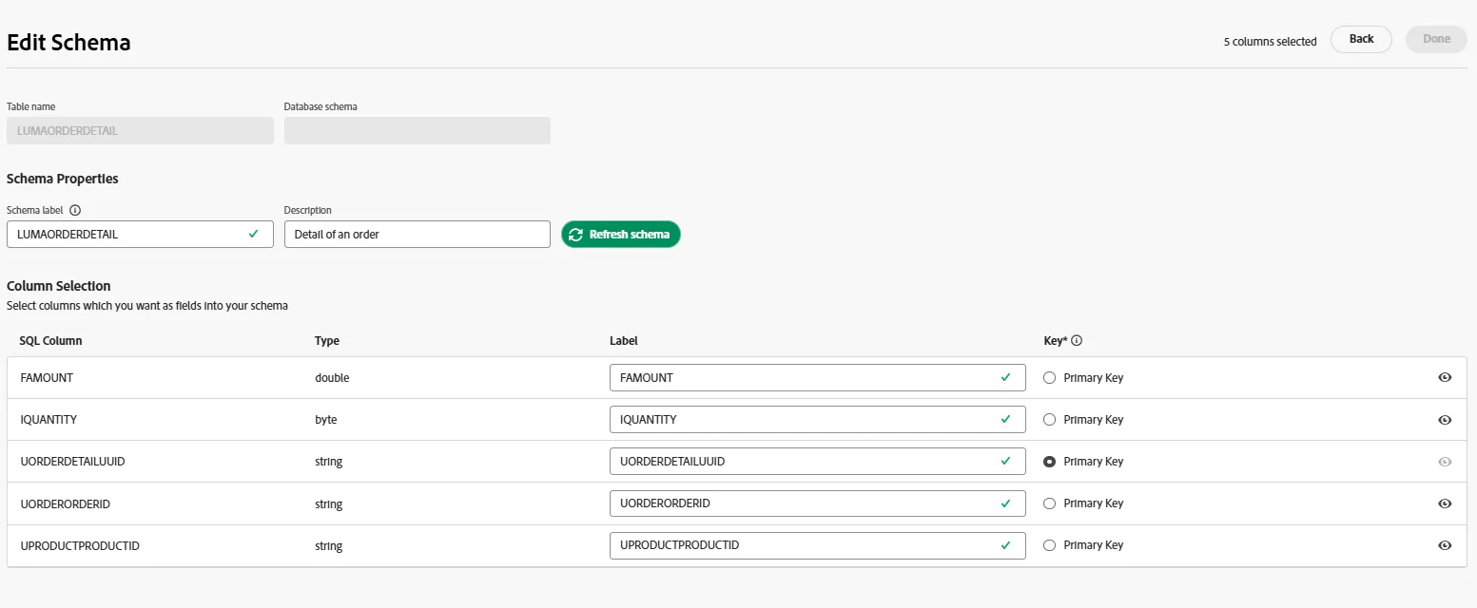The width and height of the screenshot is (1477, 608).
Task: Click the Key column info icon
Action: (x=1077, y=341)
